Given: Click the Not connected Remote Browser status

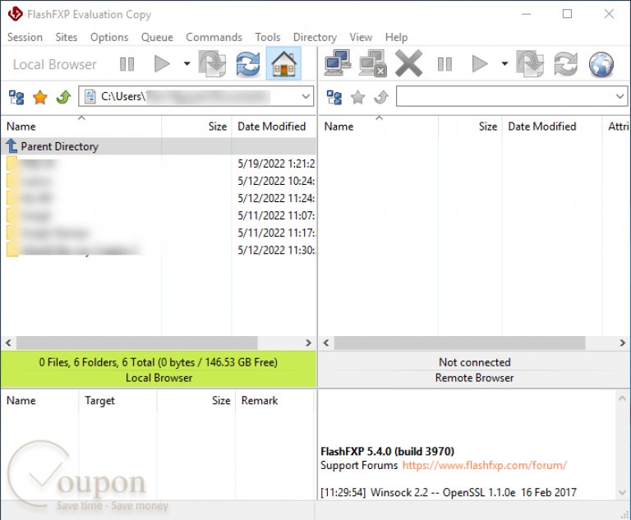Looking at the screenshot, I should (x=474, y=370).
